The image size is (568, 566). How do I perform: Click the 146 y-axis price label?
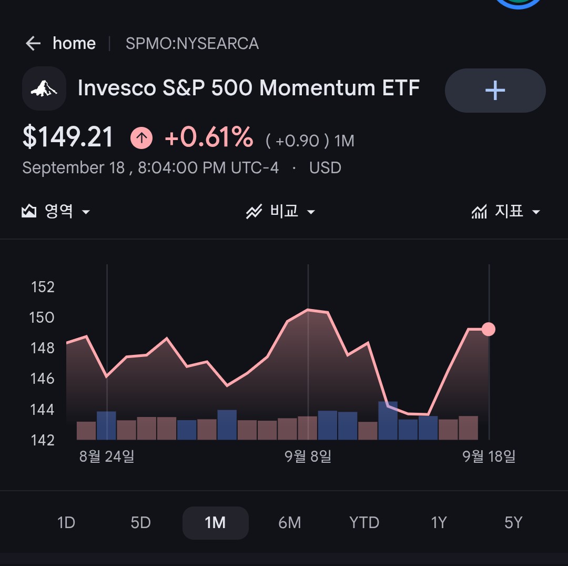(43, 379)
